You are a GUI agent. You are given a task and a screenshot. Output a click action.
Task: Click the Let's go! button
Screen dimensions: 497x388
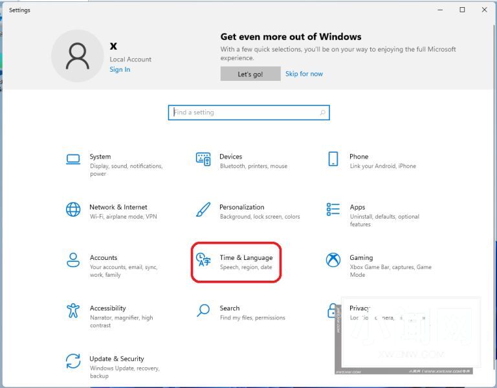pos(250,74)
